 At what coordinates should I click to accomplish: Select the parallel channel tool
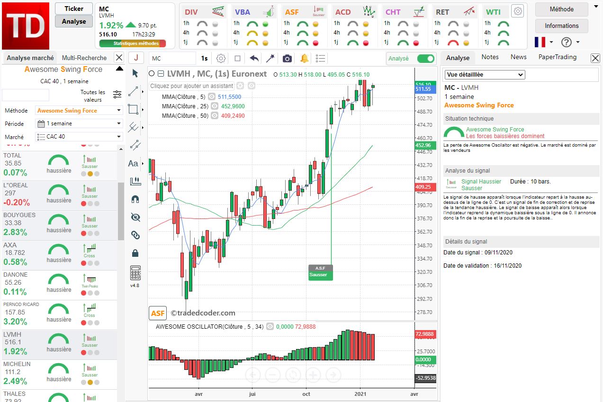pyautogui.click(x=135, y=145)
